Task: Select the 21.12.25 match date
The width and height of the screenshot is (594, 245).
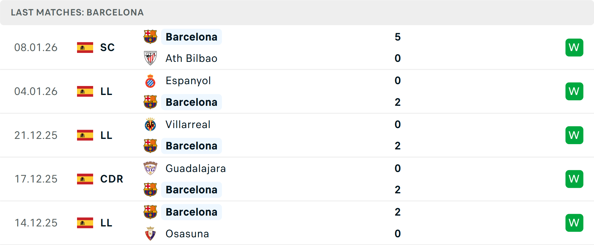Action: click(x=36, y=135)
